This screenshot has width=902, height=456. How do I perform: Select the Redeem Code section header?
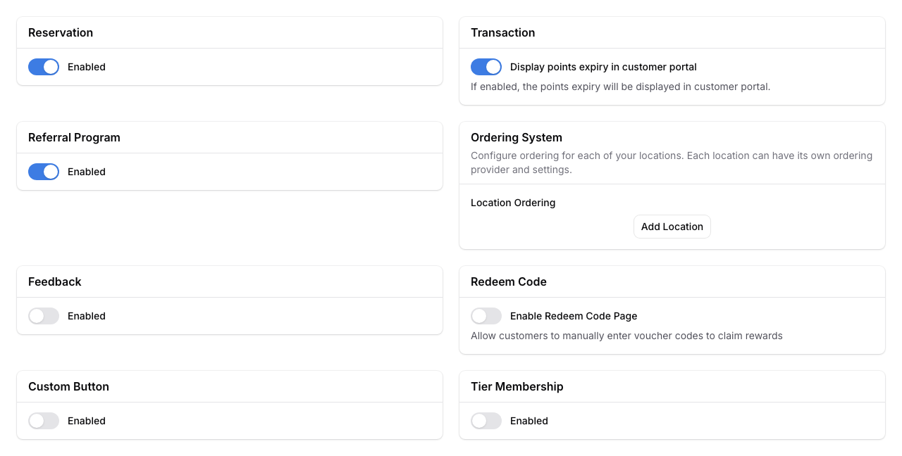508,281
